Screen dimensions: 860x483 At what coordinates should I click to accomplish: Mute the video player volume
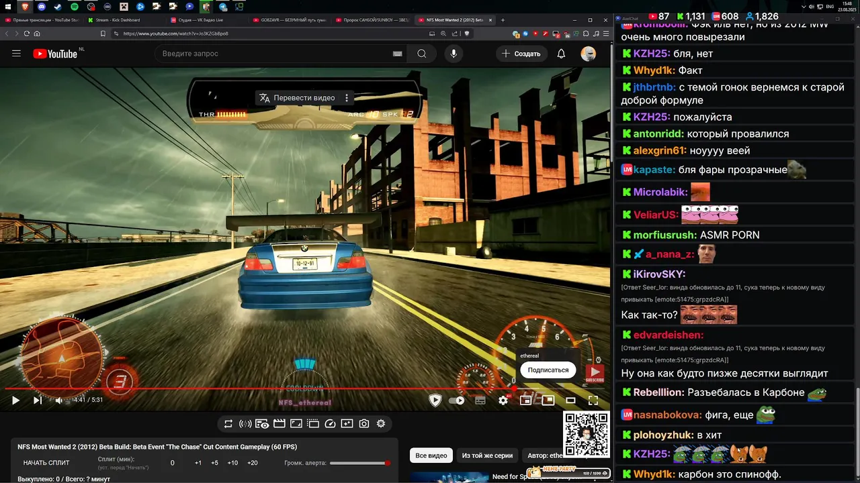59,400
